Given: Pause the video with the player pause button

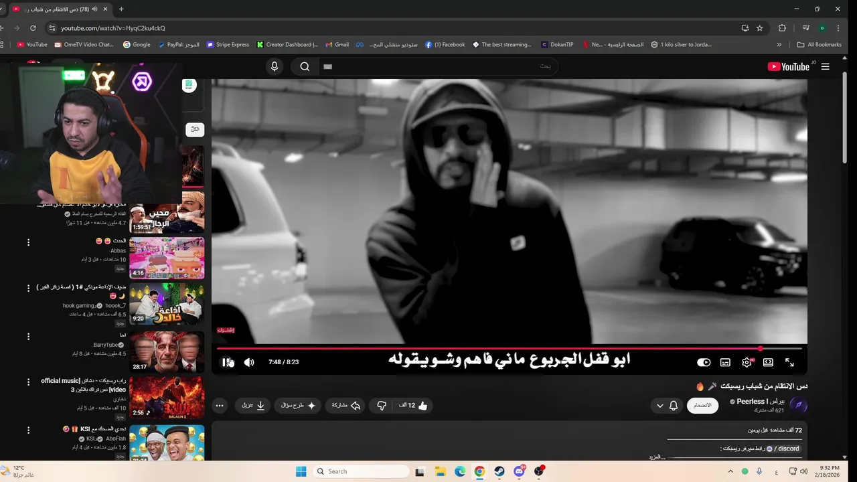Looking at the screenshot, I should click(x=227, y=362).
